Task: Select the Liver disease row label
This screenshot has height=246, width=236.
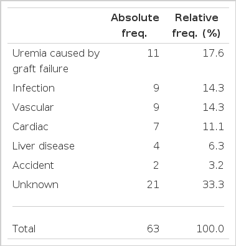Action: point(44,146)
